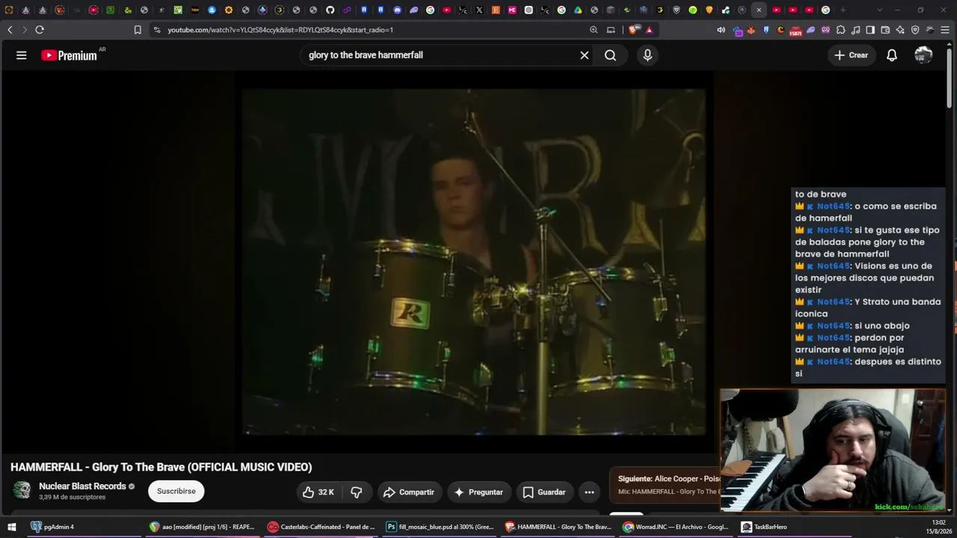This screenshot has width=957, height=538.
Task: Switch to the GitHub tab
Action: [x=330, y=10]
